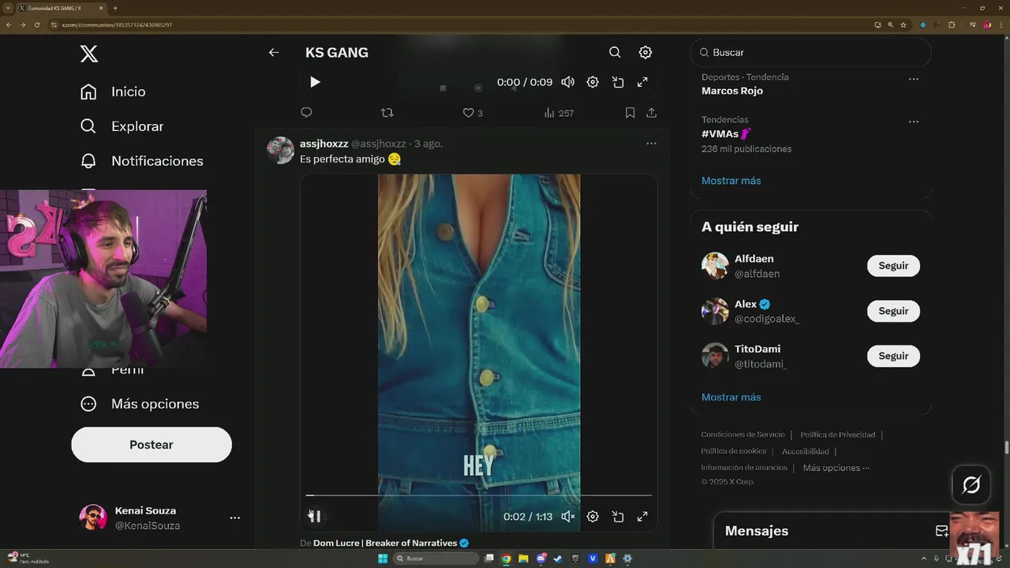
Task: Open File Explorer from taskbar
Action: (x=523, y=559)
